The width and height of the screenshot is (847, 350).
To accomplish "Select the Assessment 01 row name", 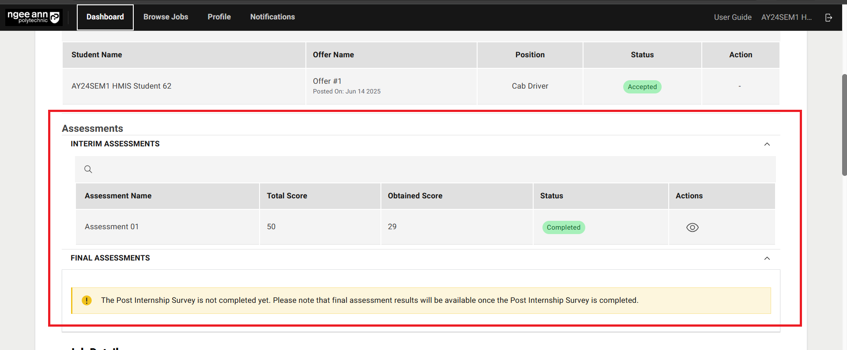I will pyautogui.click(x=112, y=227).
